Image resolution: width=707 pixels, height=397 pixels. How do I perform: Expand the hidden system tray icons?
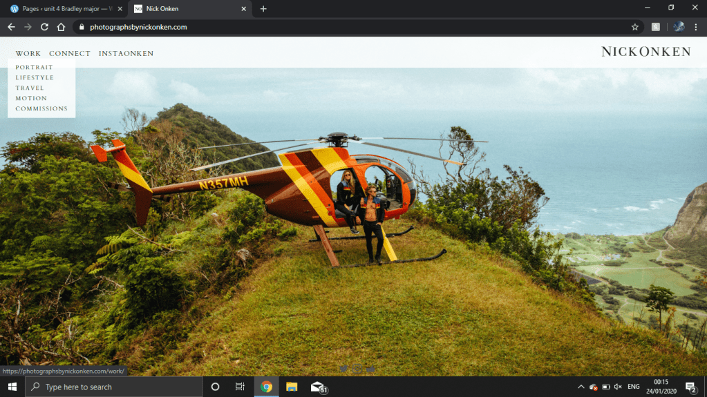tap(581, 387)
